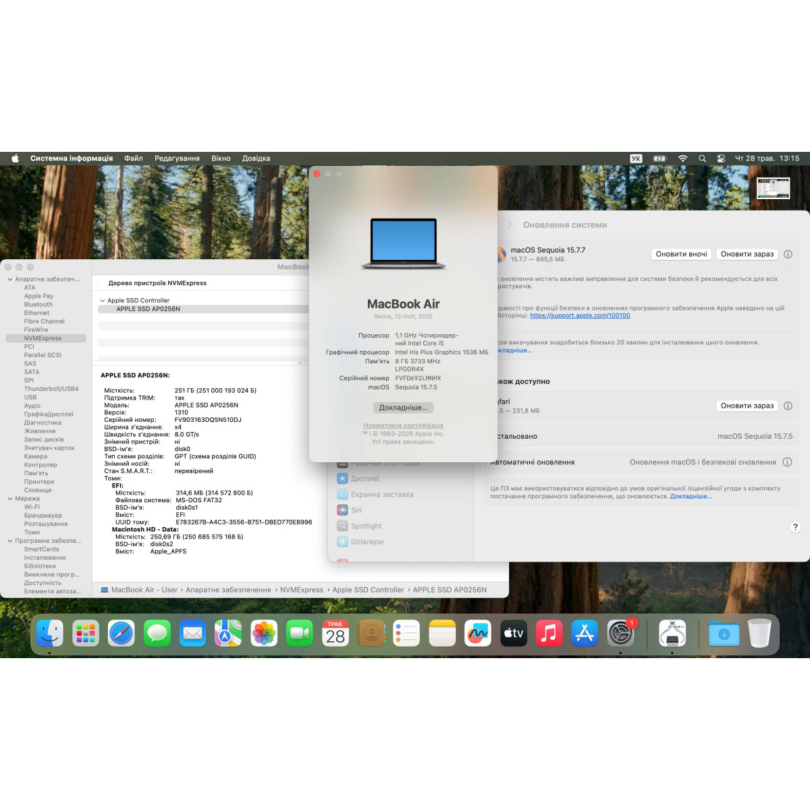Open Редагування menu

[x=177, y=159]
